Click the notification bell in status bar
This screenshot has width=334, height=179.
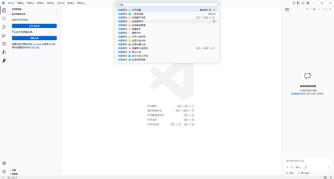(331, 178)
